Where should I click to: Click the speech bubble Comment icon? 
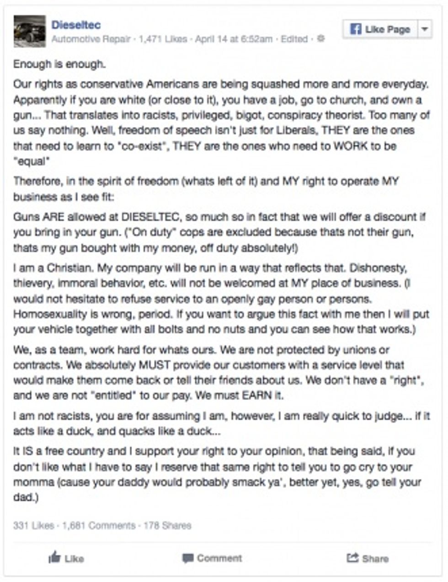click(187, 558)
